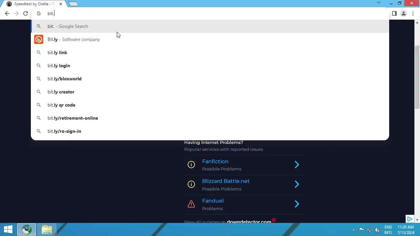
Task: Click search icon beside 'bit.ly link'
Action: 39,52
